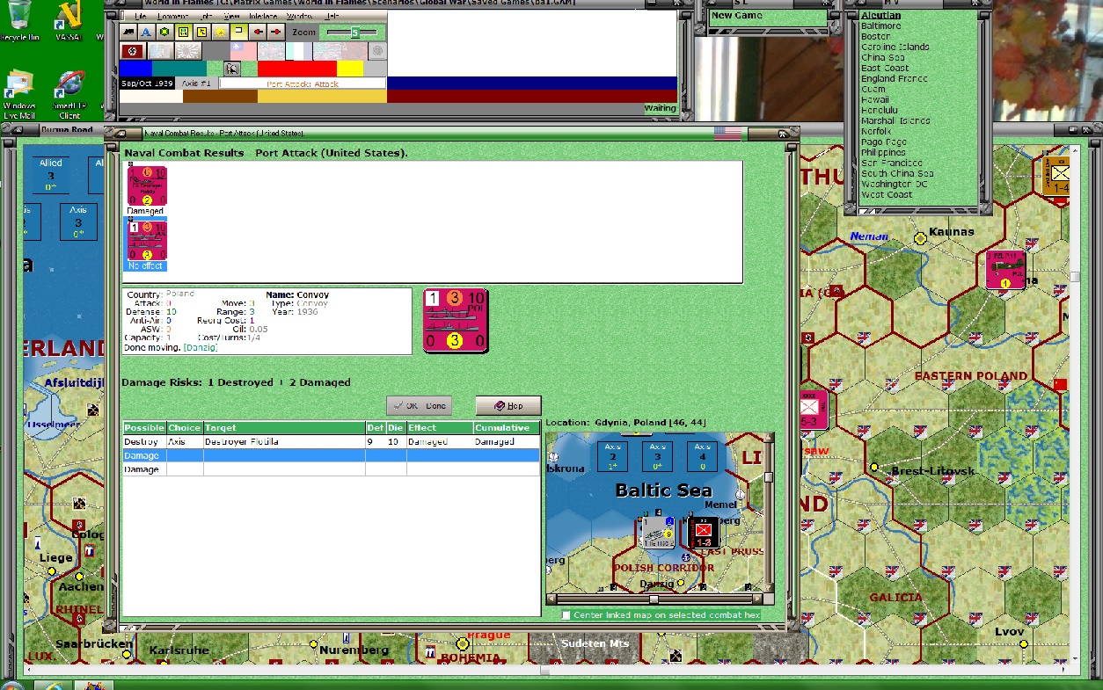Click the Cumulative column header
Screen dimensions: 1103x690
[506, 428]
